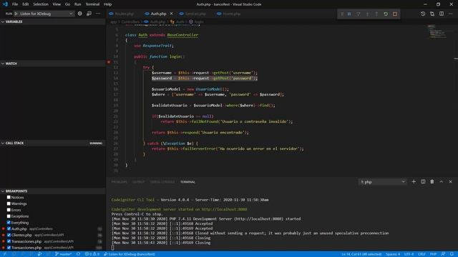Image resolution: width=458 pixels, height=257 pixels.
Task: Collapse the Call Stack section
Action: pyautogui.click(x=52, y=143)
